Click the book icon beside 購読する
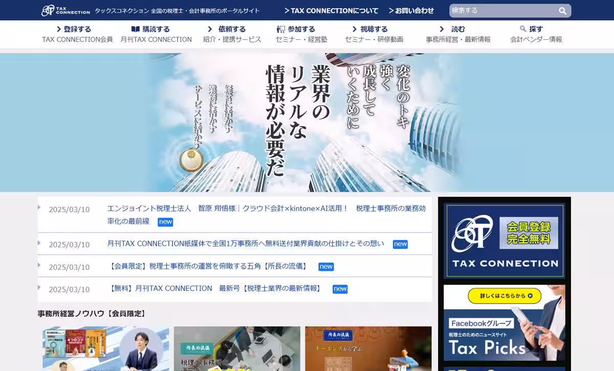This screenshot has width=614, height=371. click(x=135, y=29)
